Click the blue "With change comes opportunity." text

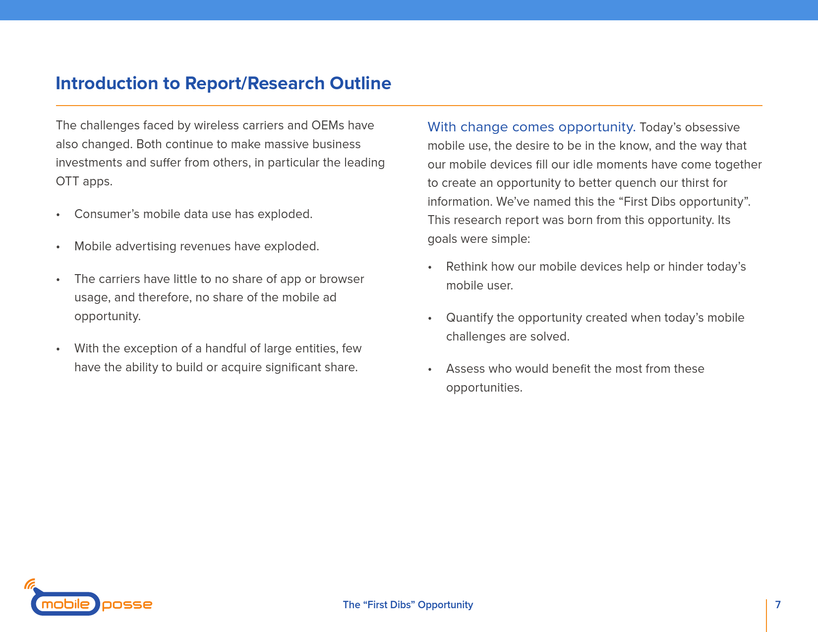point(531,127)
